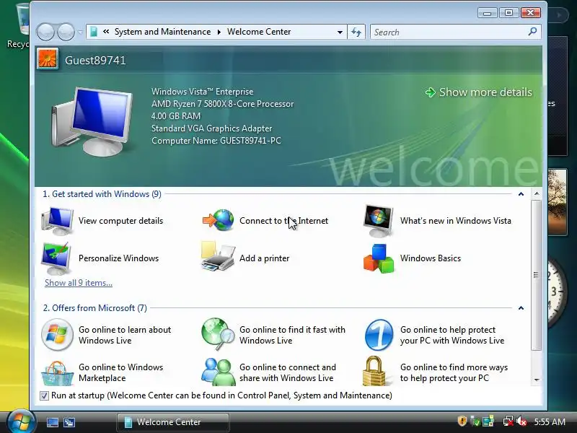Click Switch between windows quick launch icon
The image size is (577, 433).
(69, 422)
